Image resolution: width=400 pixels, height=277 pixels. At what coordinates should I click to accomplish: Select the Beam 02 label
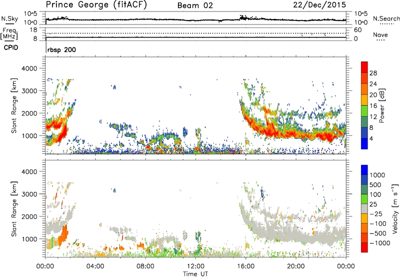(x=195, y=5)
